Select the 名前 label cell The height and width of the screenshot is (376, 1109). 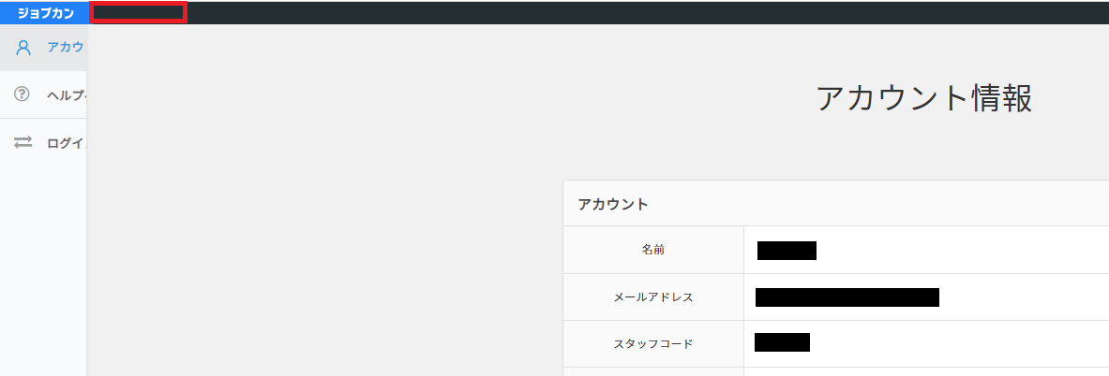[653, 250]
